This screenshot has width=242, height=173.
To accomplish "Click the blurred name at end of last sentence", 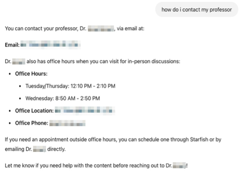I will tap(179, 165).
